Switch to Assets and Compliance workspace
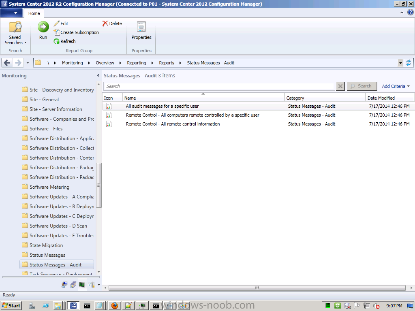The width and height of the screenshot is (415, 311). (64, 285)
